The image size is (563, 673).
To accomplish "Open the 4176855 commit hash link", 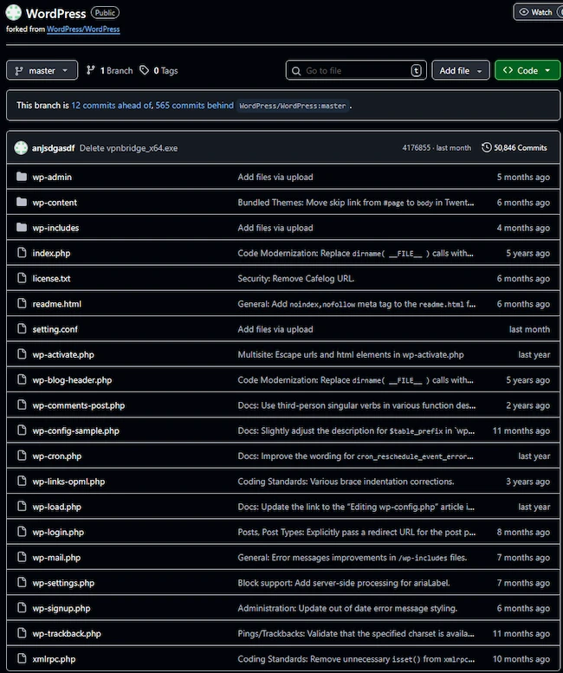I will (x=417, y=147).
